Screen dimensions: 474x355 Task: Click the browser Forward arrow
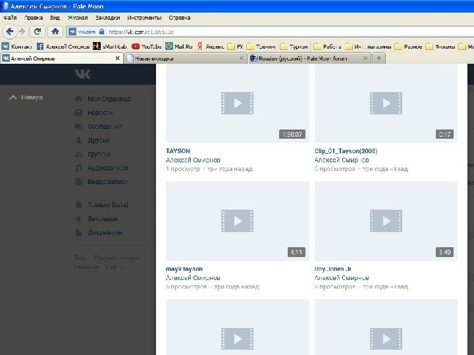(22, 32)
